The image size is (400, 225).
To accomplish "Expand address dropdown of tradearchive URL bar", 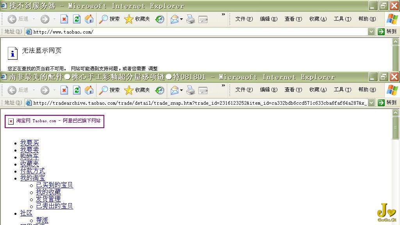I will pyautogui.click(x=371, y=103).
